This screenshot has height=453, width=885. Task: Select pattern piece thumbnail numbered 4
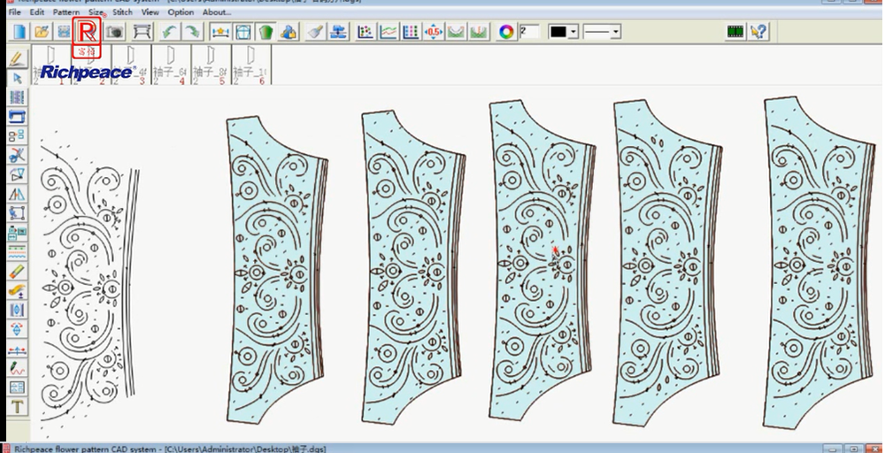169,66
